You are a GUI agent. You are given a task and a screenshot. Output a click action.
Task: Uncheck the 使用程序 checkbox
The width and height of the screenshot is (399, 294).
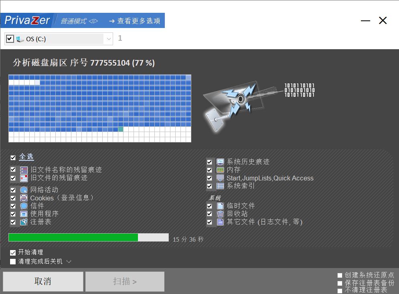click(x=13, y=214)
